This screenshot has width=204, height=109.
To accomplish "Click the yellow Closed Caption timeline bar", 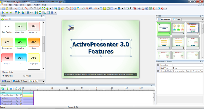I will pyautogui.click(x=28, y=95).
